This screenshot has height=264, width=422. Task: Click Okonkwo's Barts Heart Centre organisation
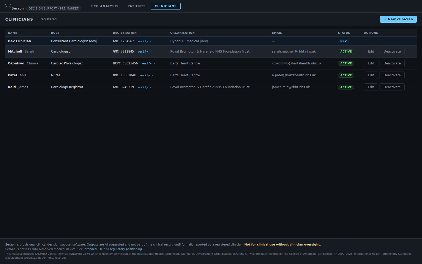185,63
